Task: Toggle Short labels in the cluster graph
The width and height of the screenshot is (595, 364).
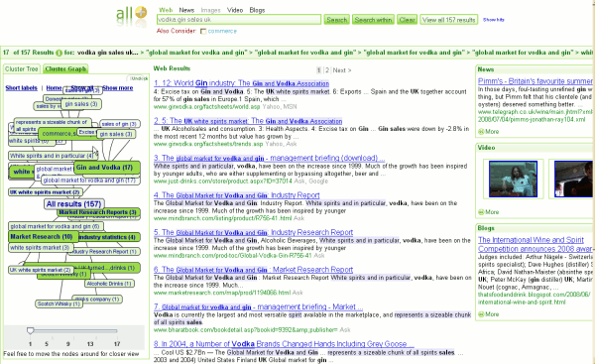Action: click(21, 88)
